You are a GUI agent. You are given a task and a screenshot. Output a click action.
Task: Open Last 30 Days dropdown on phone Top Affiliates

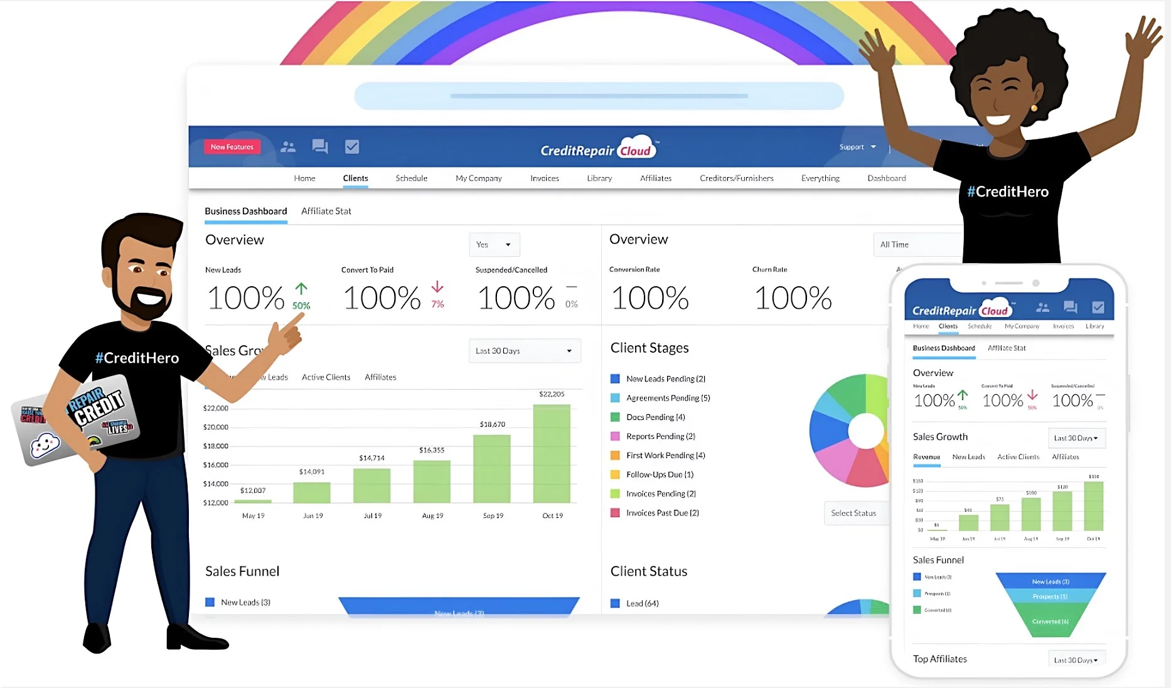(x=1077, y=660)
